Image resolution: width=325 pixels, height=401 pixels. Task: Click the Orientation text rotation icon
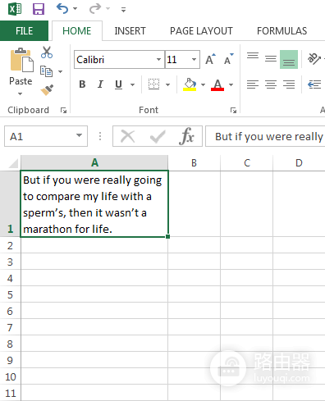pos(314,59)
